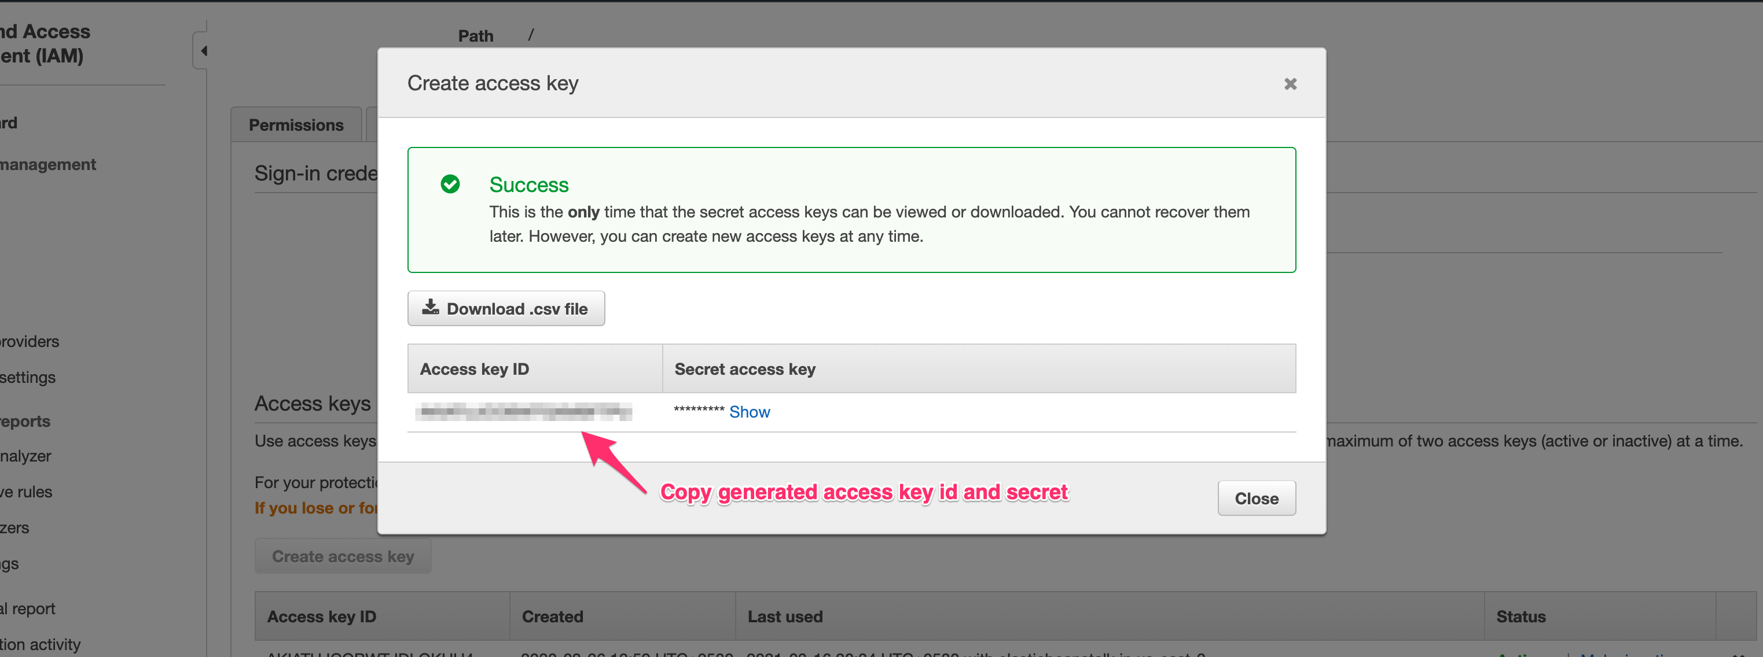Image resolution: width=1763 pixels, height=657 pixels.
Task: Click the Create access key dialog title
Action: (493, 83)
